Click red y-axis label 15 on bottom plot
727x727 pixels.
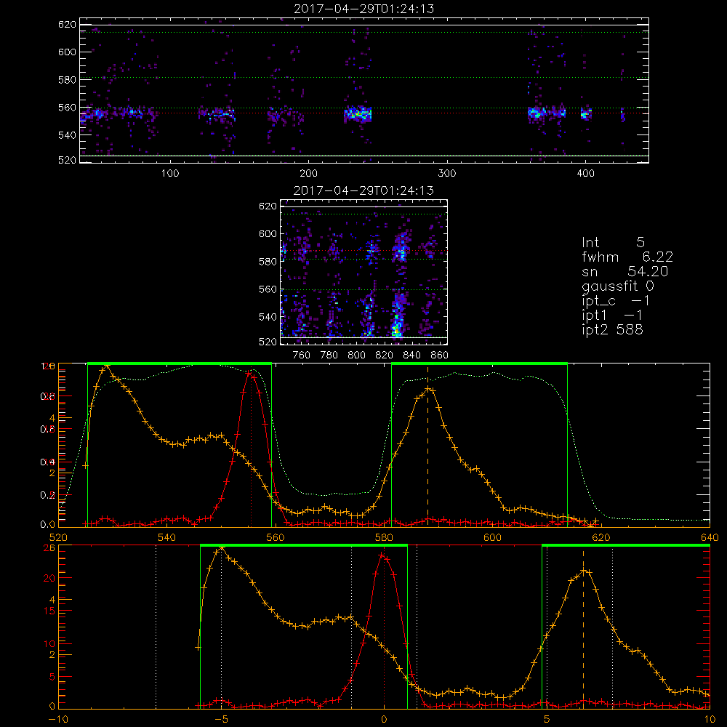(49, 611)
